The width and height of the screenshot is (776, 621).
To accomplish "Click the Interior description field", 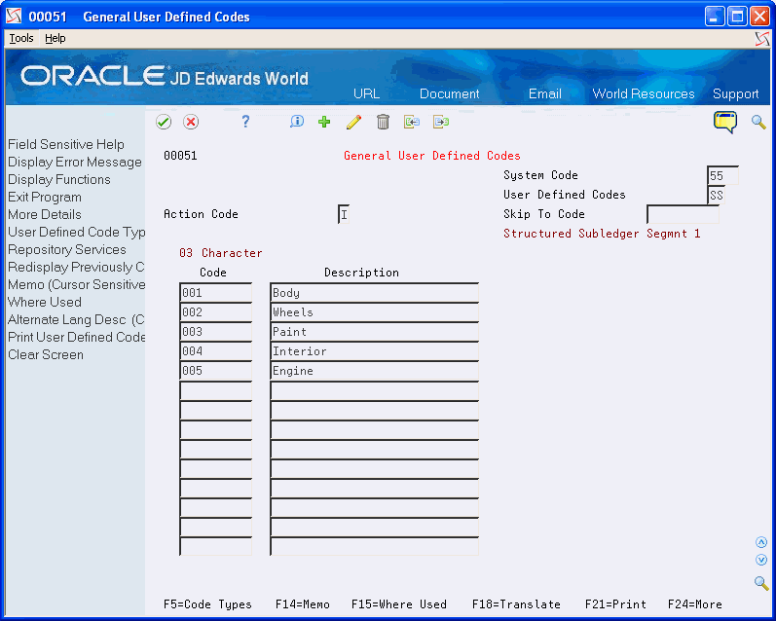I will tap(374, 350).
